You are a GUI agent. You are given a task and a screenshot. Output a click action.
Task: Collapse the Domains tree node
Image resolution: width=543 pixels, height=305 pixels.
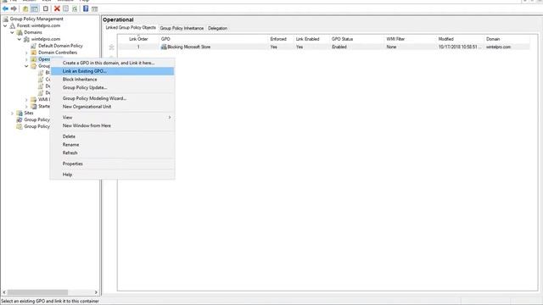[x=12, y=32]
